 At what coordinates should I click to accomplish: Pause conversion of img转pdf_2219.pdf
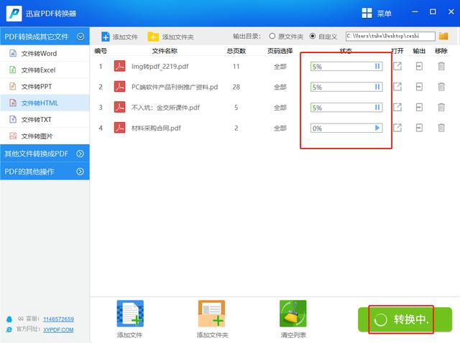377,67
